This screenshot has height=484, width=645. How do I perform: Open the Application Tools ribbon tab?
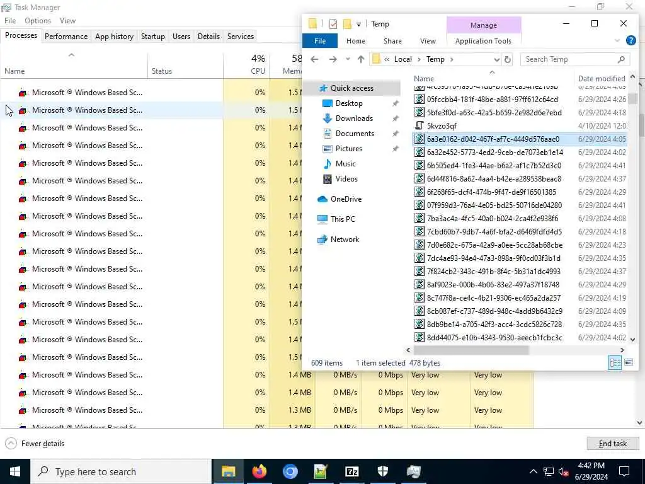tap(483, 41)
